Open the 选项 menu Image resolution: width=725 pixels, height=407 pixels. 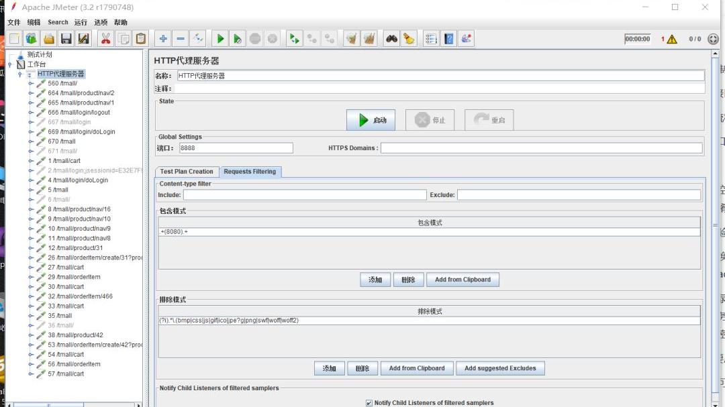click(101, 22)
